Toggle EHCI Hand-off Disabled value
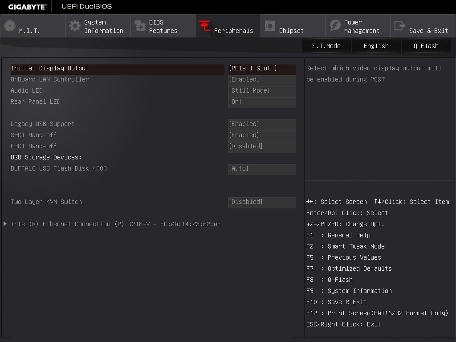The image size is (456, 342). (x=262, y=147)
